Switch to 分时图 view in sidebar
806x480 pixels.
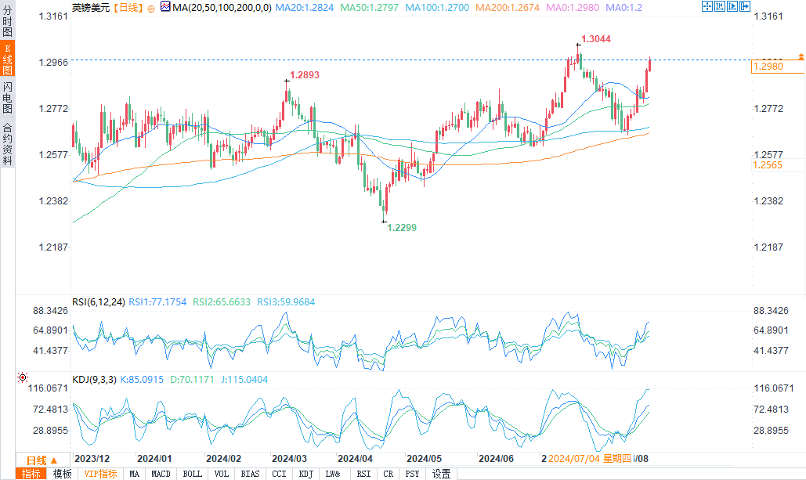[7, 20]
